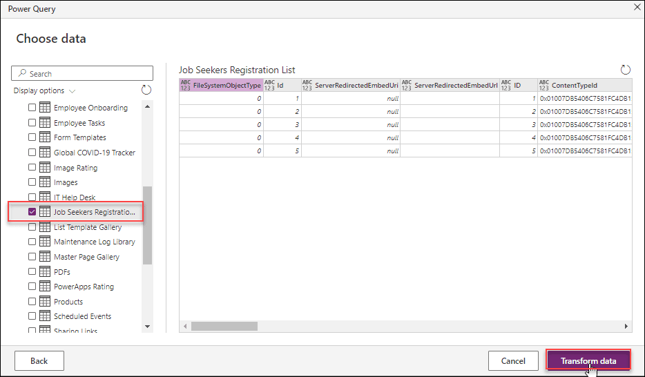Click the Form Templates table icon

(45, 137)
